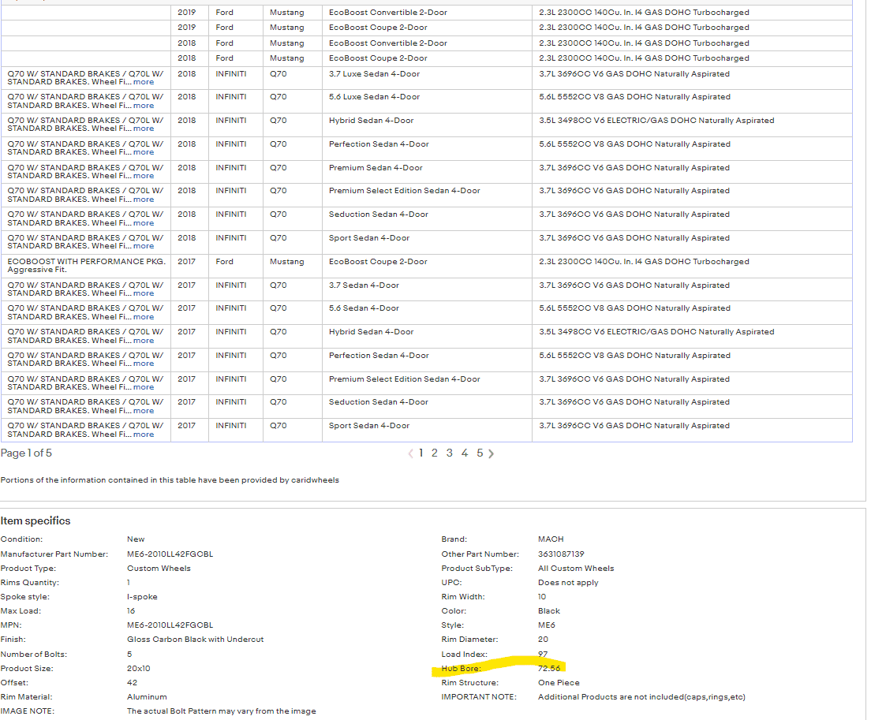Show 'more' notes for 2017 Hybrid Sedan row
This screenshot has height=720, width=871.
144,341
